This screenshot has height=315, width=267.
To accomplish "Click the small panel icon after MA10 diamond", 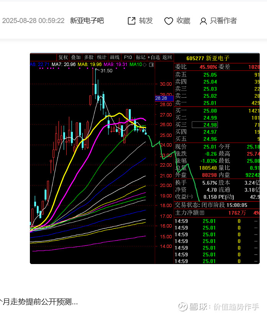I will pyautogui.click(x=151, y=65).
